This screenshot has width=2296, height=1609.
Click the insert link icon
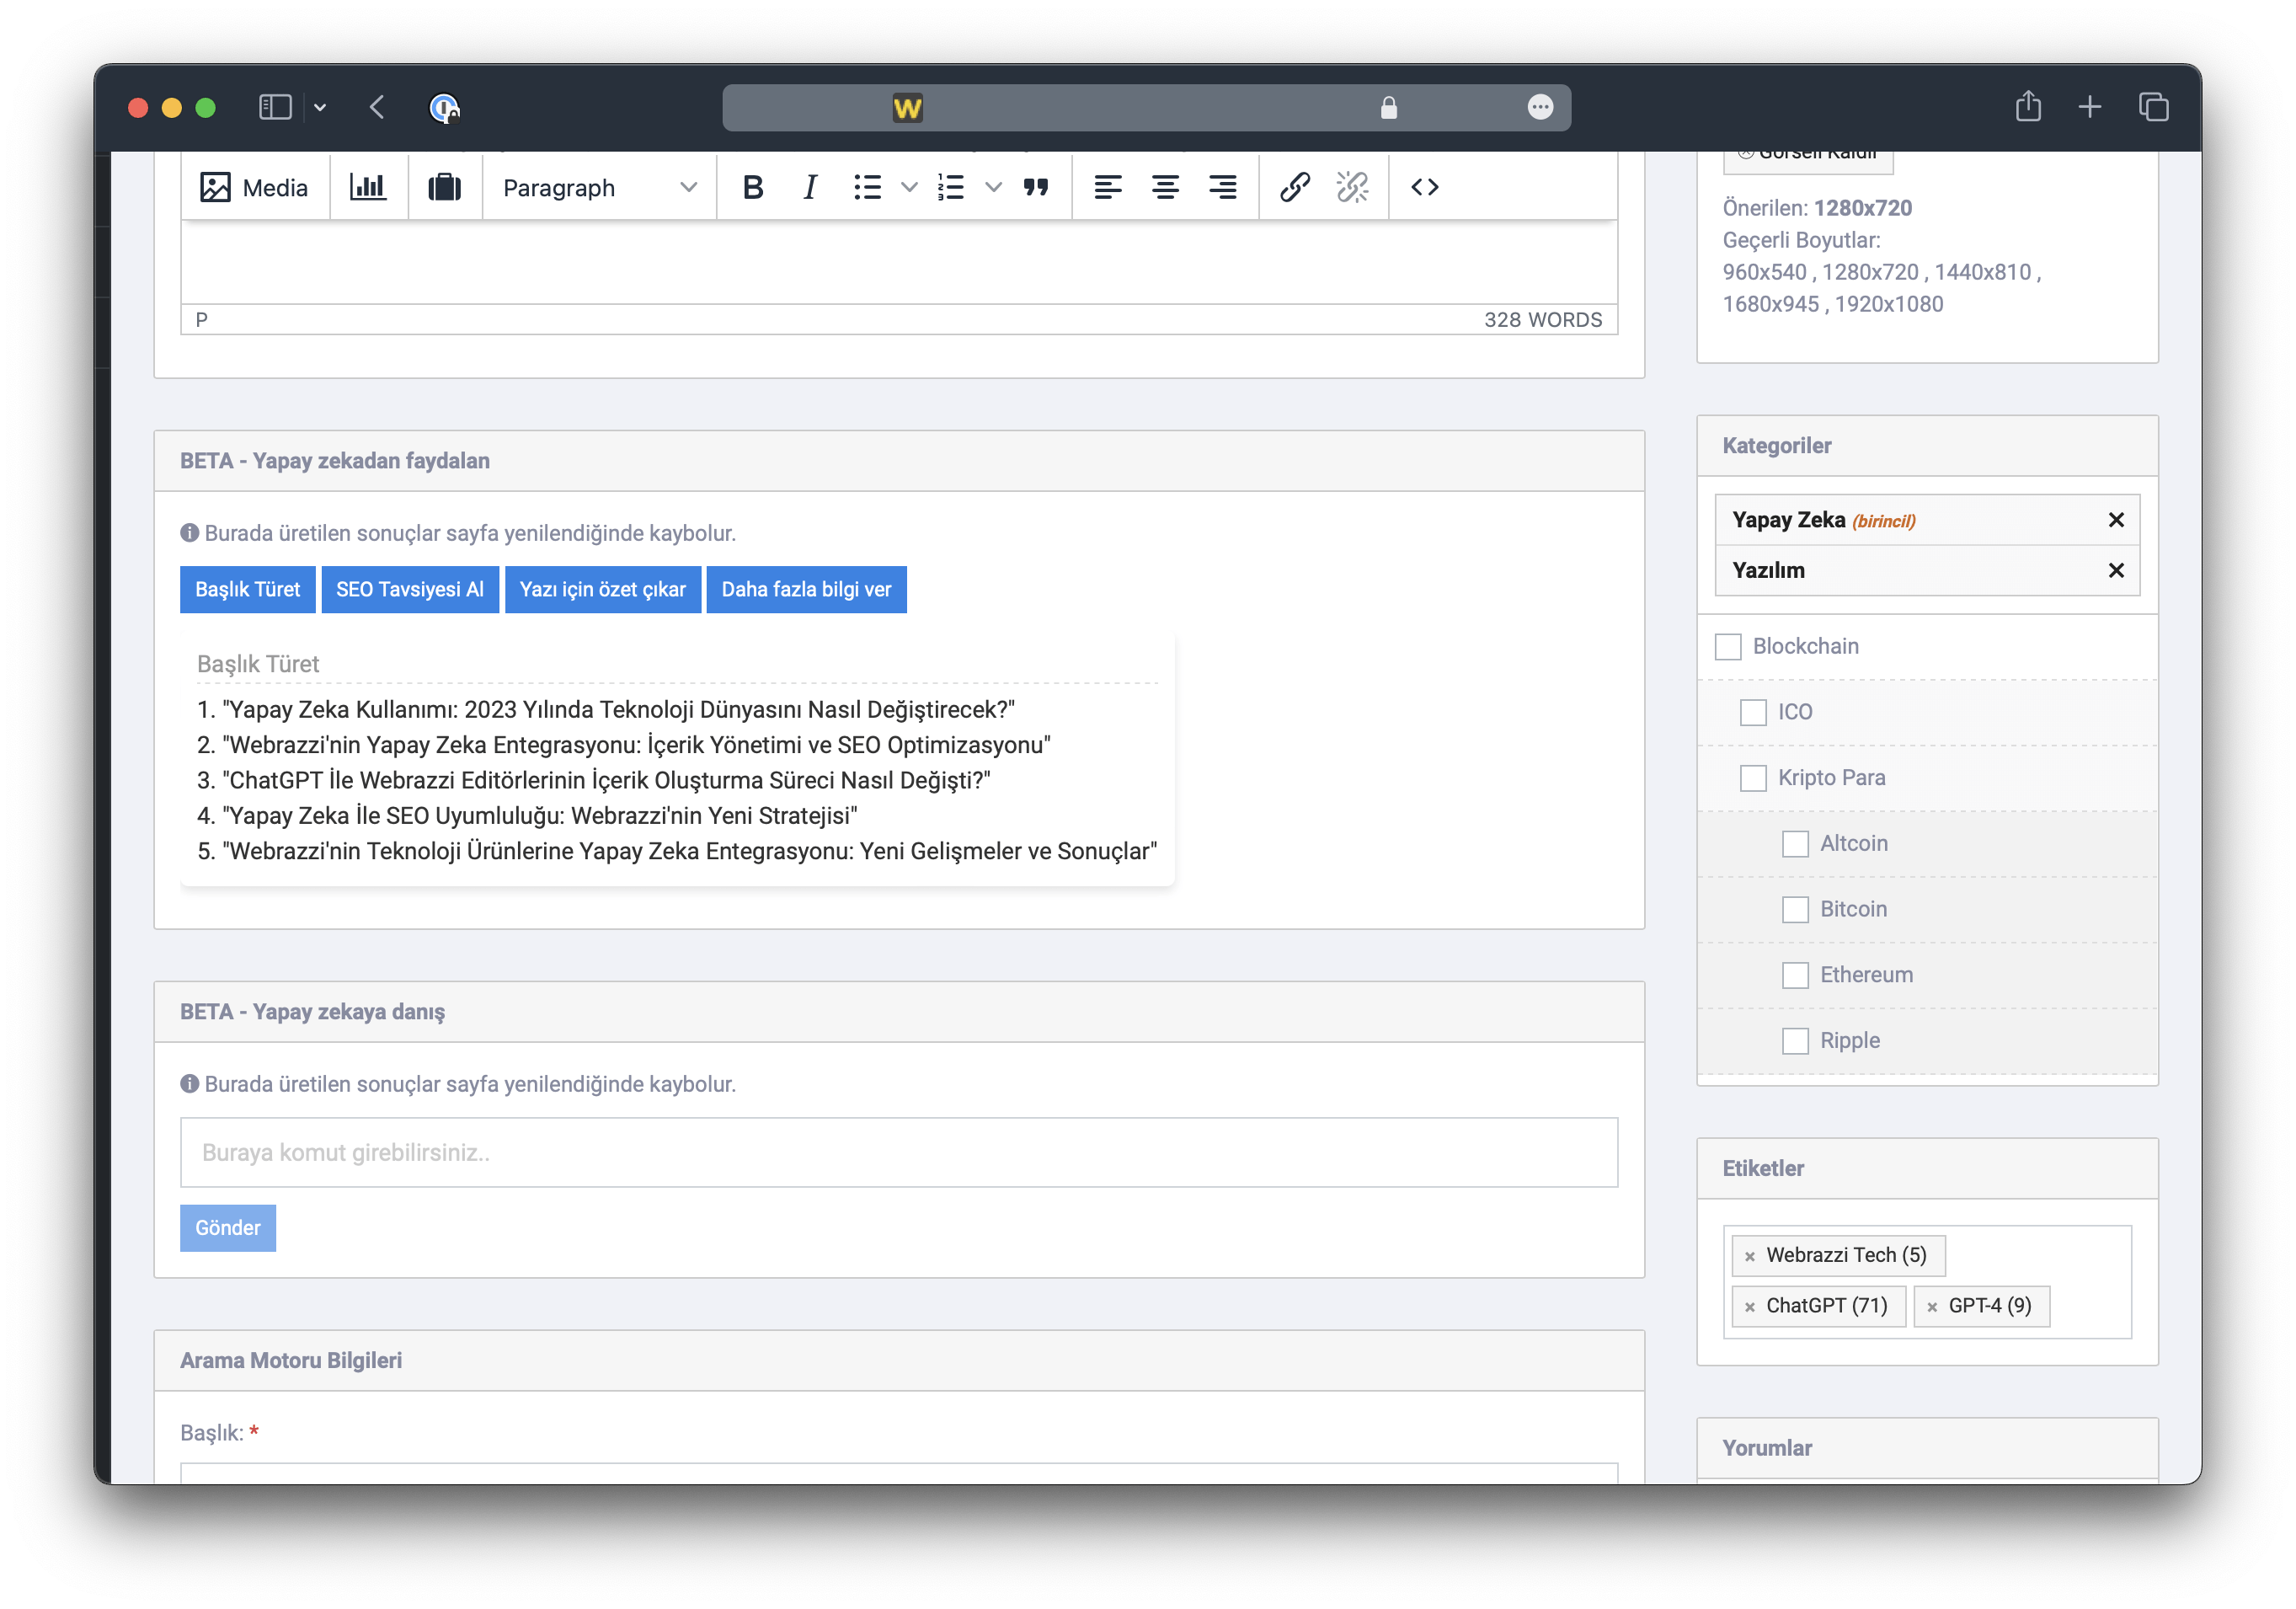1294,187
